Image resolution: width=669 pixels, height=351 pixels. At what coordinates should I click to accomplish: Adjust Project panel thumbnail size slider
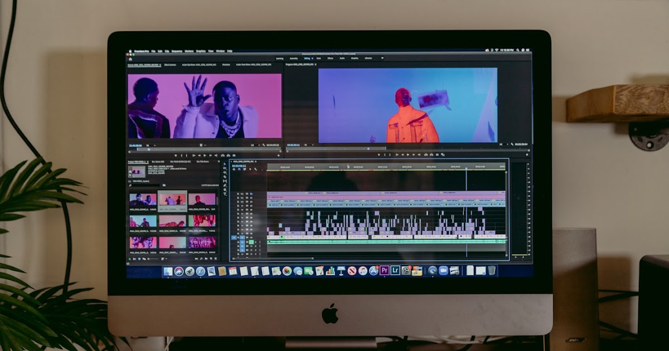click(x=153, y=259)
